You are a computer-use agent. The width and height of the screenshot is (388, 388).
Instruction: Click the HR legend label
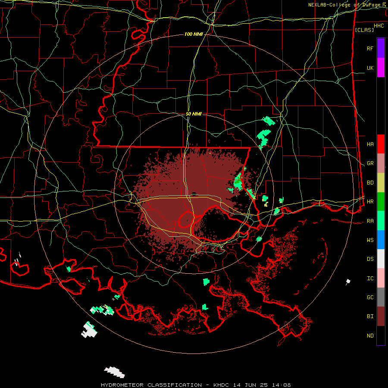point(370,202)
